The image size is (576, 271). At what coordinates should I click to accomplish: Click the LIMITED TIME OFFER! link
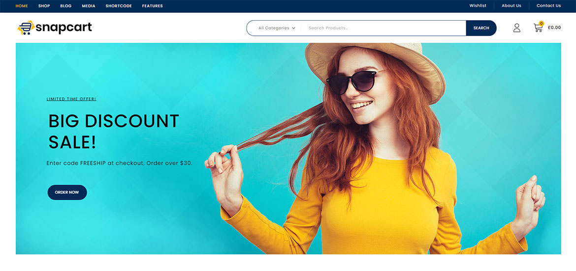pyautogui.click(x=71, y=99)
